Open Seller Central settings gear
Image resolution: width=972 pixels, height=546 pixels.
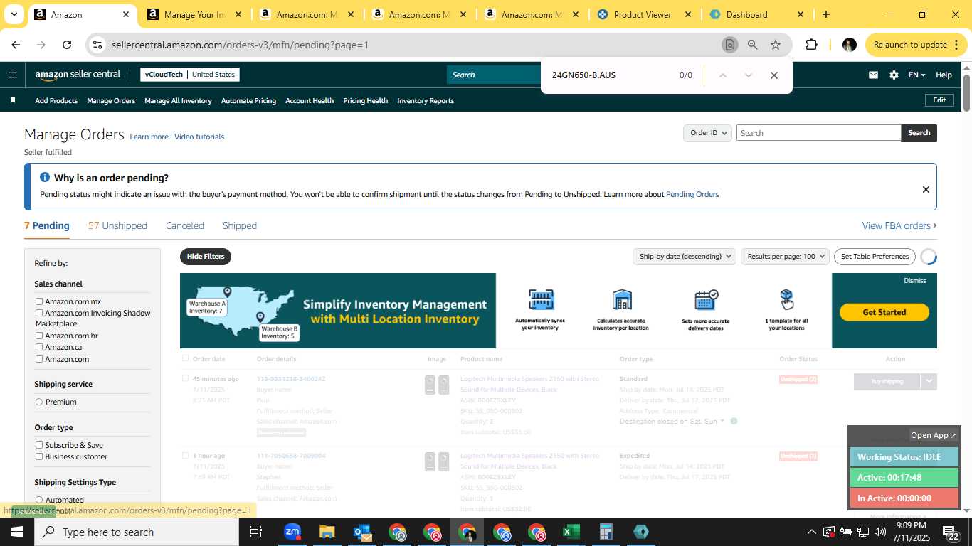pyautogui.click(x=894, y=75)
